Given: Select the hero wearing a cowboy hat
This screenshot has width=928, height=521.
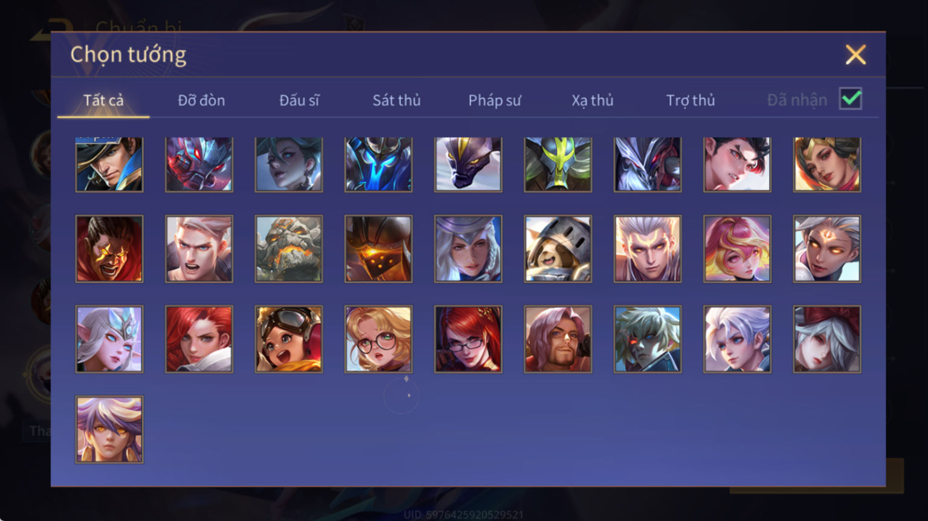Looking at the screenshot, I should (x=109, y=164).
